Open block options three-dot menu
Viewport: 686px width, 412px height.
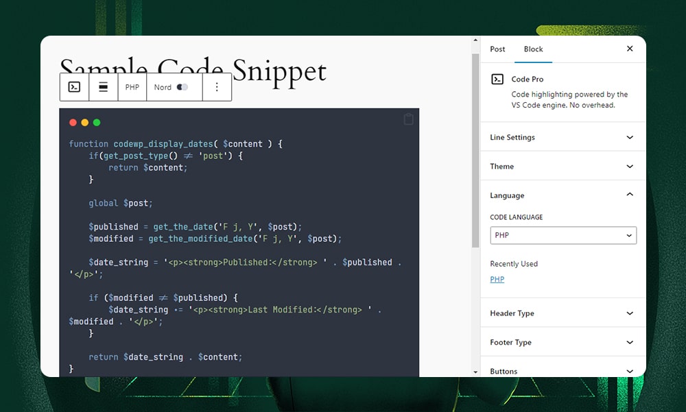tap(217, 87)
